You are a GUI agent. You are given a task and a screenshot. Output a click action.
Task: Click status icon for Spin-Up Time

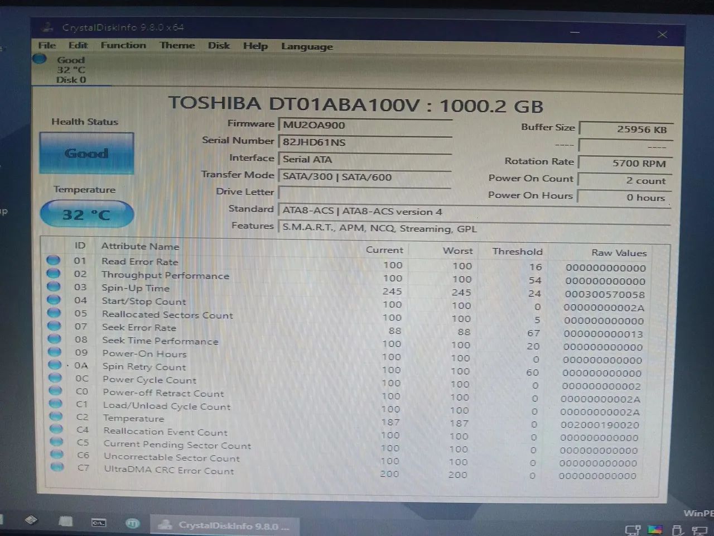tap(54, 286)
